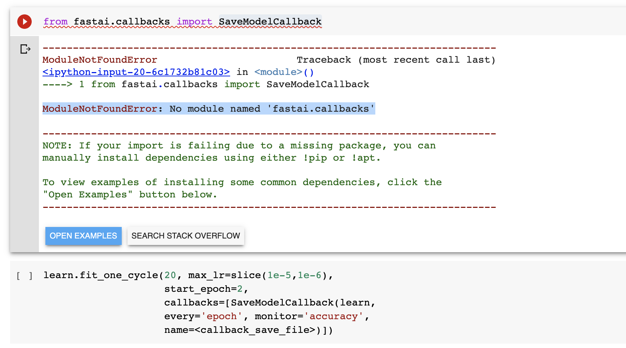This screenshot has width=626, height=348.
Task: Click the name=<callback_save_file> code line
Action: [x=248, y=330]
